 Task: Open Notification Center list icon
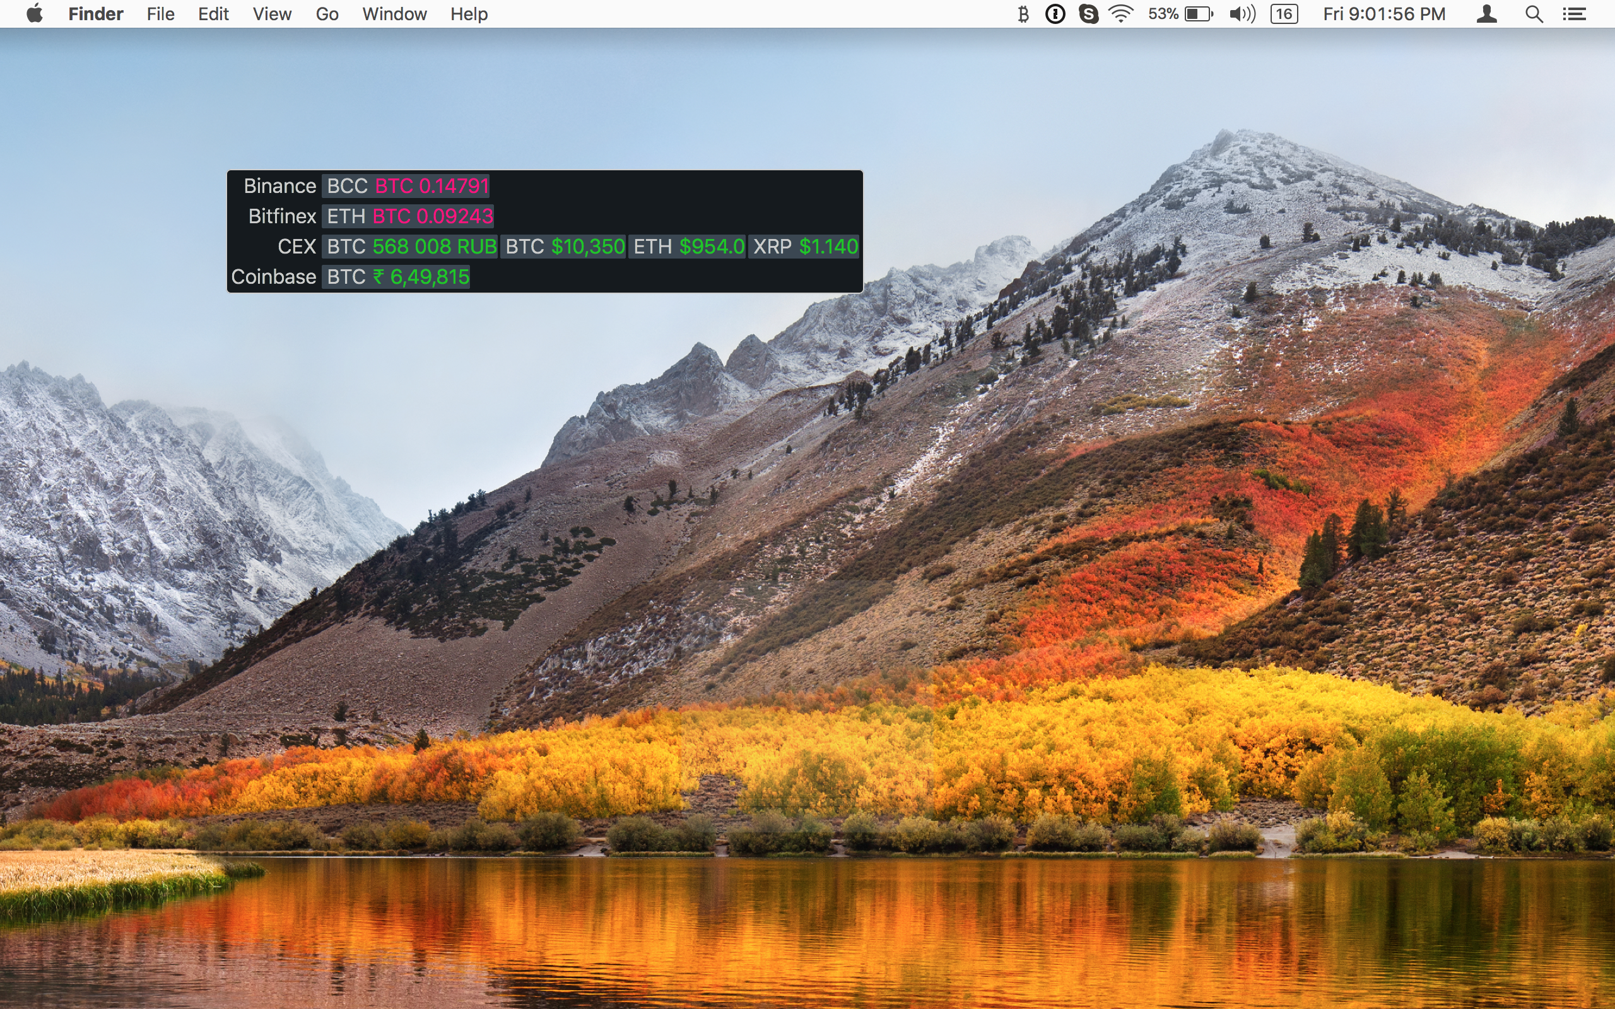point(1575,14)
